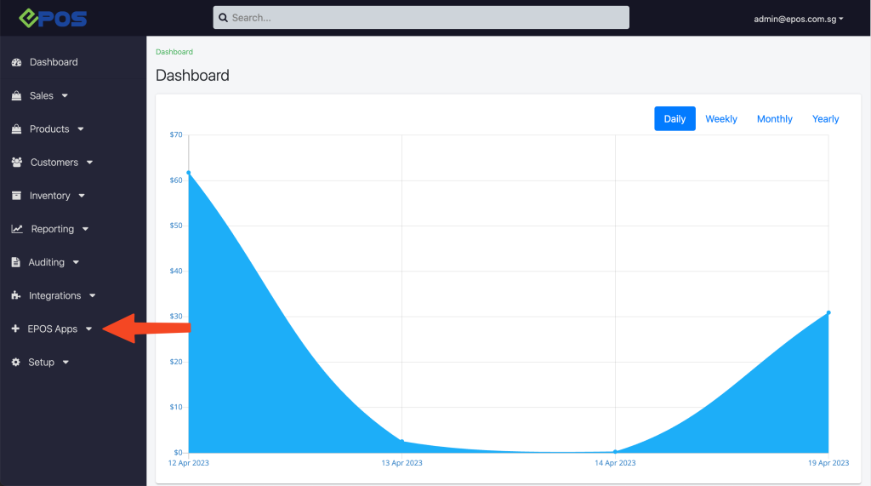Click the EPOS Apps plus icon
The height and width of the screenshot is (486, 871).
[x=15, y=329]
